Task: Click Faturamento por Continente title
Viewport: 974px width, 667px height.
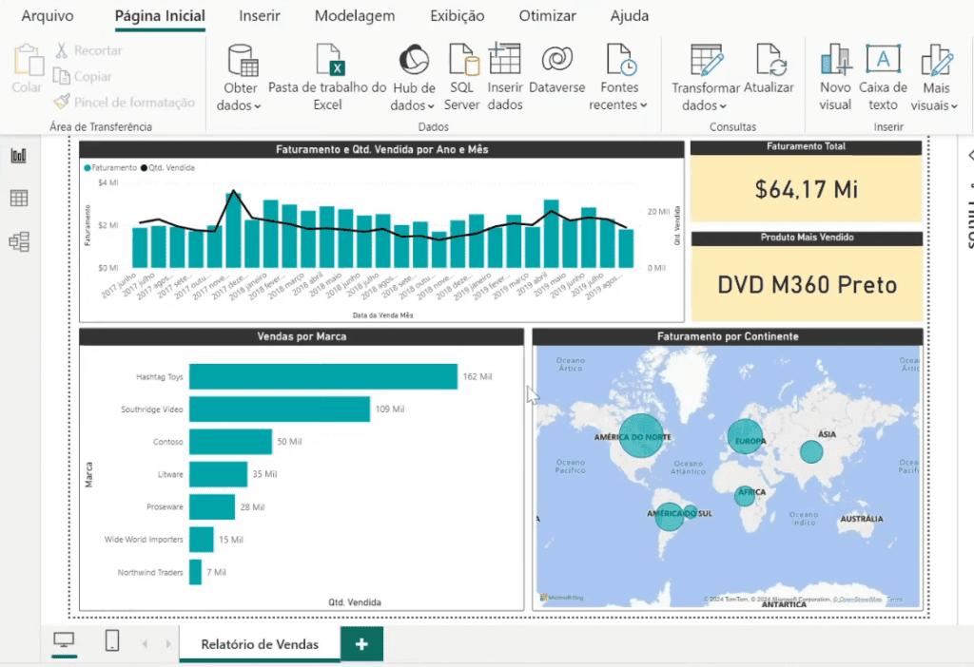Action: click(728, 336)
